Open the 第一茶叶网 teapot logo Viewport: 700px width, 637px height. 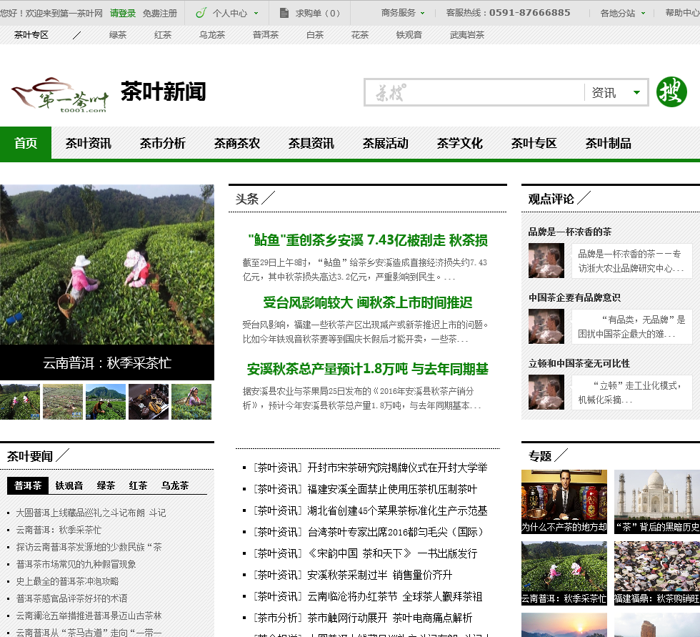(x=60, y=94)
